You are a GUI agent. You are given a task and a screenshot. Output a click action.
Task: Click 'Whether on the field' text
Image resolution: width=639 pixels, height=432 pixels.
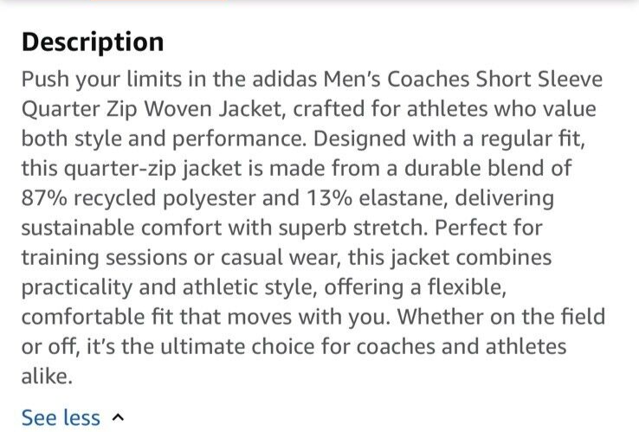(501, 316)
